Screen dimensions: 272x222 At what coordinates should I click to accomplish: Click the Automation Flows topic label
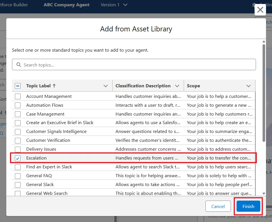coord(45,105)
